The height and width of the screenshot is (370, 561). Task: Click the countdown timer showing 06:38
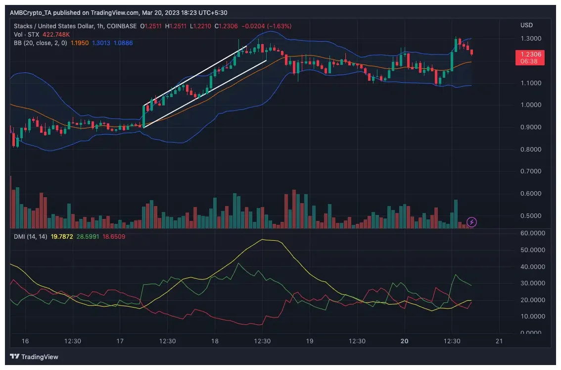(528, 62)
